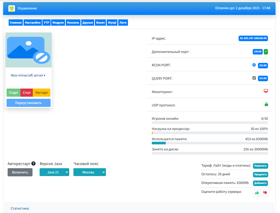The image size is (280, 213).
Task: Click the panel logo icon in header
Action: (12, 8)
